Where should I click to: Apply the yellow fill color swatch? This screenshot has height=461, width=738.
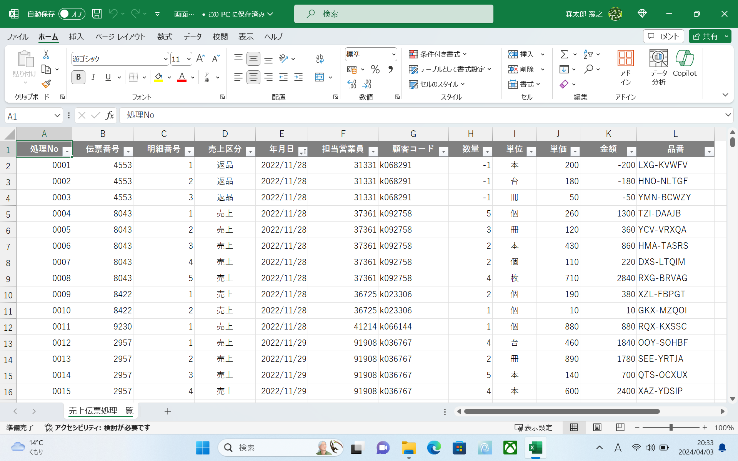(158, 77)
